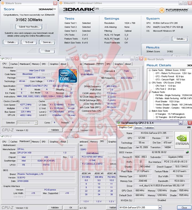Click Validate in lower CPU-Z Mainboard window
The width and height of the screenshot is (192, 210).
pyautogui.click(x=55, y=208)
